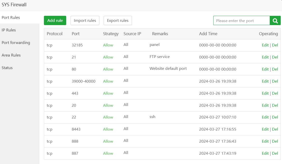This screenshot has height=164, width=282.
Task: Edit the port 32185 panel rule
Action: click(x=265, y=45)
